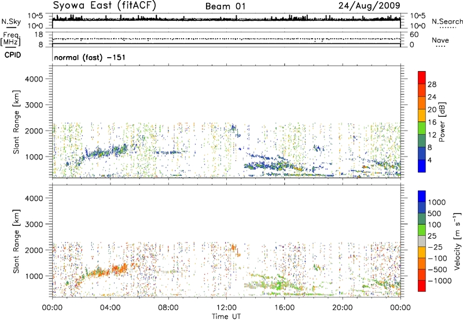Screen dimensions: 463x320
Task: Click the 'Time UT' axis title
Action: tap(226, 317)
